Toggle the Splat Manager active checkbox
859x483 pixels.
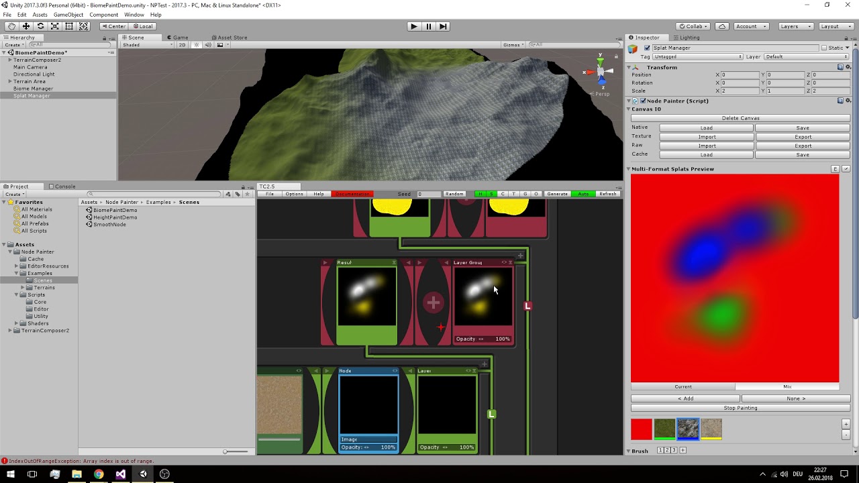pos(647,48)
